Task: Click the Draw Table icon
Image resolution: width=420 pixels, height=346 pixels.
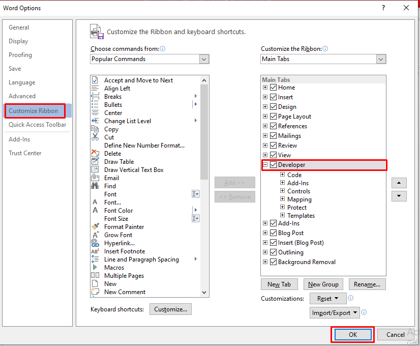Action: pyautogui.click(x=95, y=162)
